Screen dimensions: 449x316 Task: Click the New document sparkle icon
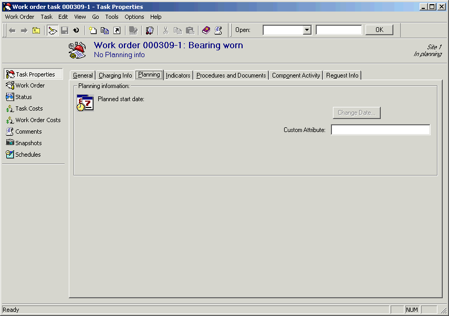93,30
